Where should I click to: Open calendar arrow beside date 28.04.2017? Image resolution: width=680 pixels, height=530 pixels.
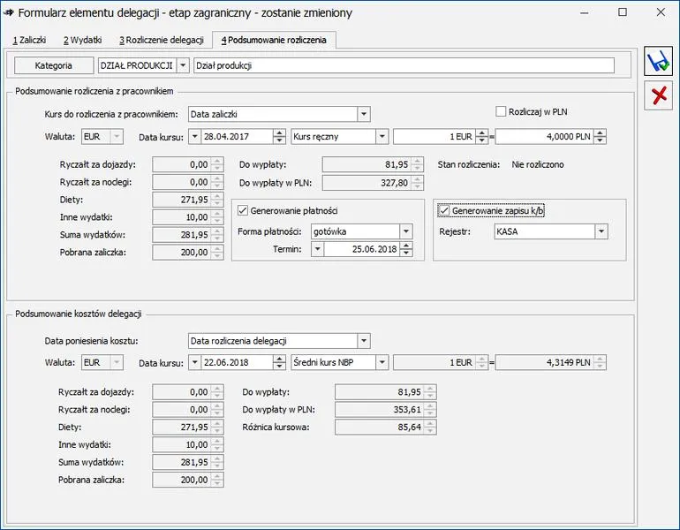(x=194, y=137)
